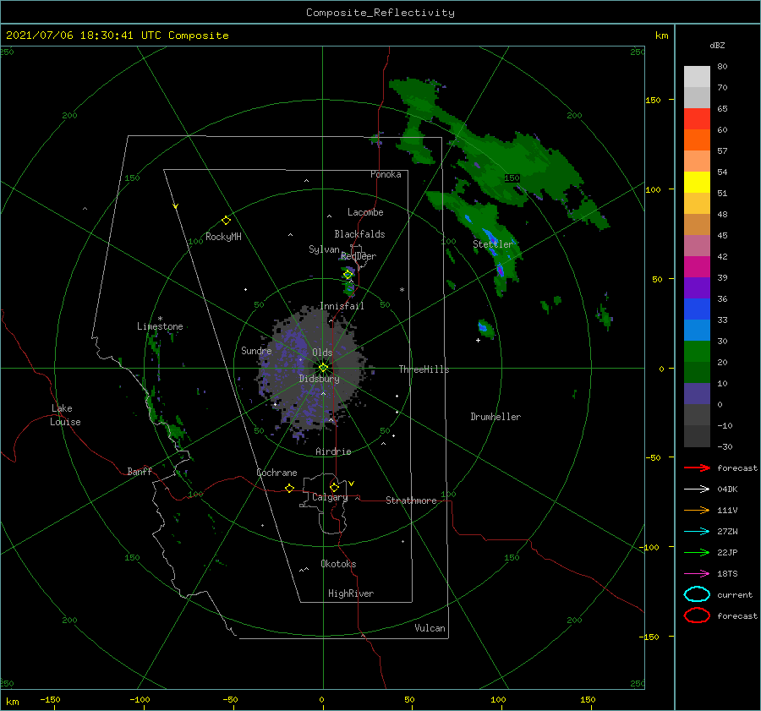This screenshot has width=761, height=711.
Task: Click the RockyMH label
Action: pos(223,237)
